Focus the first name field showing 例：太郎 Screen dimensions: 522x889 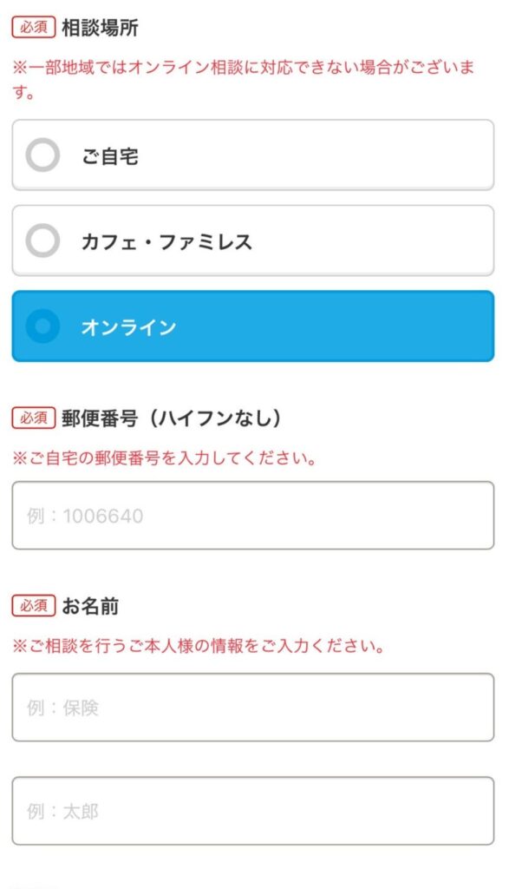[252, 811]
